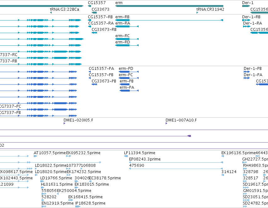Click the 328517 feature label
Screen dimensions: 268x208
click(251, 178)
